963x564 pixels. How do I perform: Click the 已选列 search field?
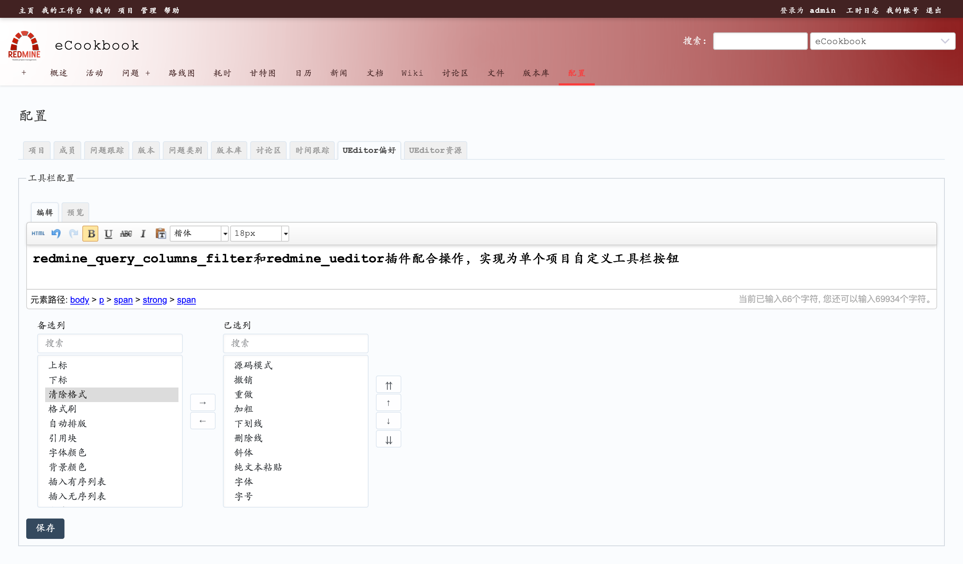point(296,343)
